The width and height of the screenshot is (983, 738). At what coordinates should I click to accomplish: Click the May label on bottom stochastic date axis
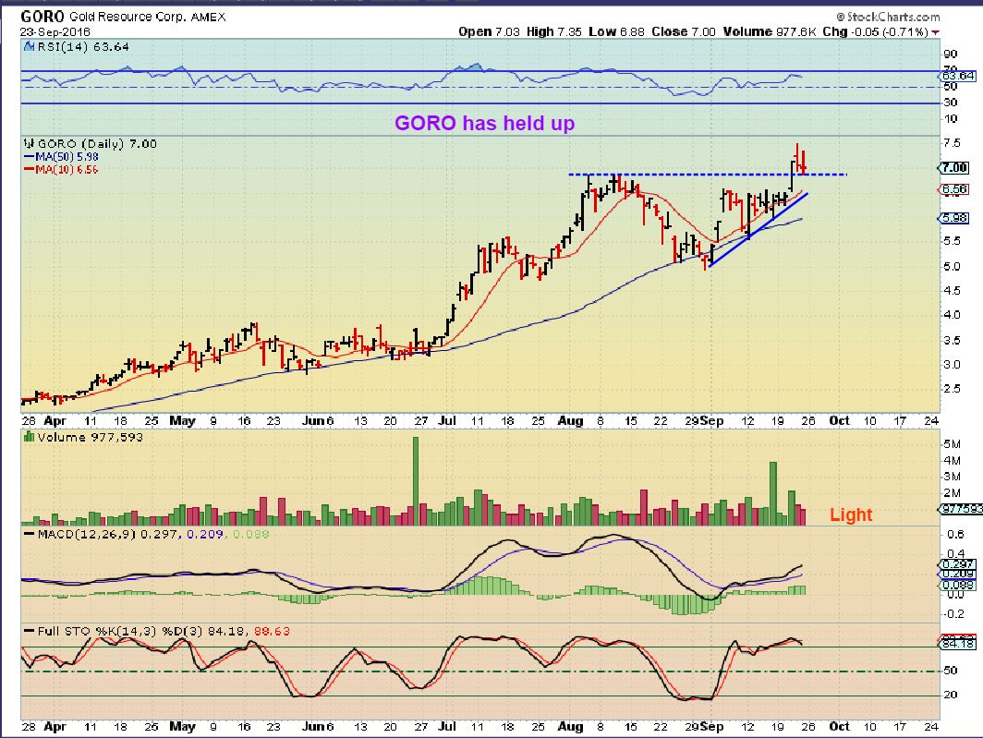coord(182,726)
